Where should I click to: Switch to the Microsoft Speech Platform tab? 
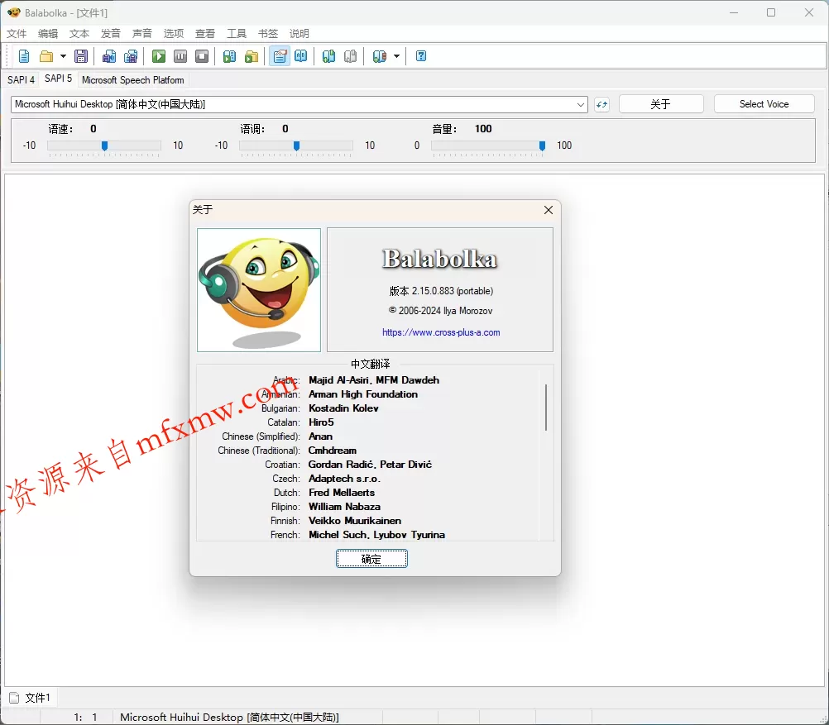click(132, 80)
